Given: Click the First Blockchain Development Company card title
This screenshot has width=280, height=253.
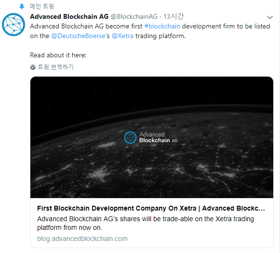Looking at the screenshot, I should [x=151, y=208].
